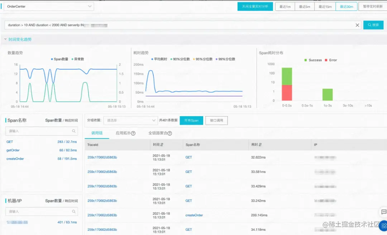The width and height of the screenshot is (387, 235).
Task: Click the TraceId column header
Action: [93, 145]
